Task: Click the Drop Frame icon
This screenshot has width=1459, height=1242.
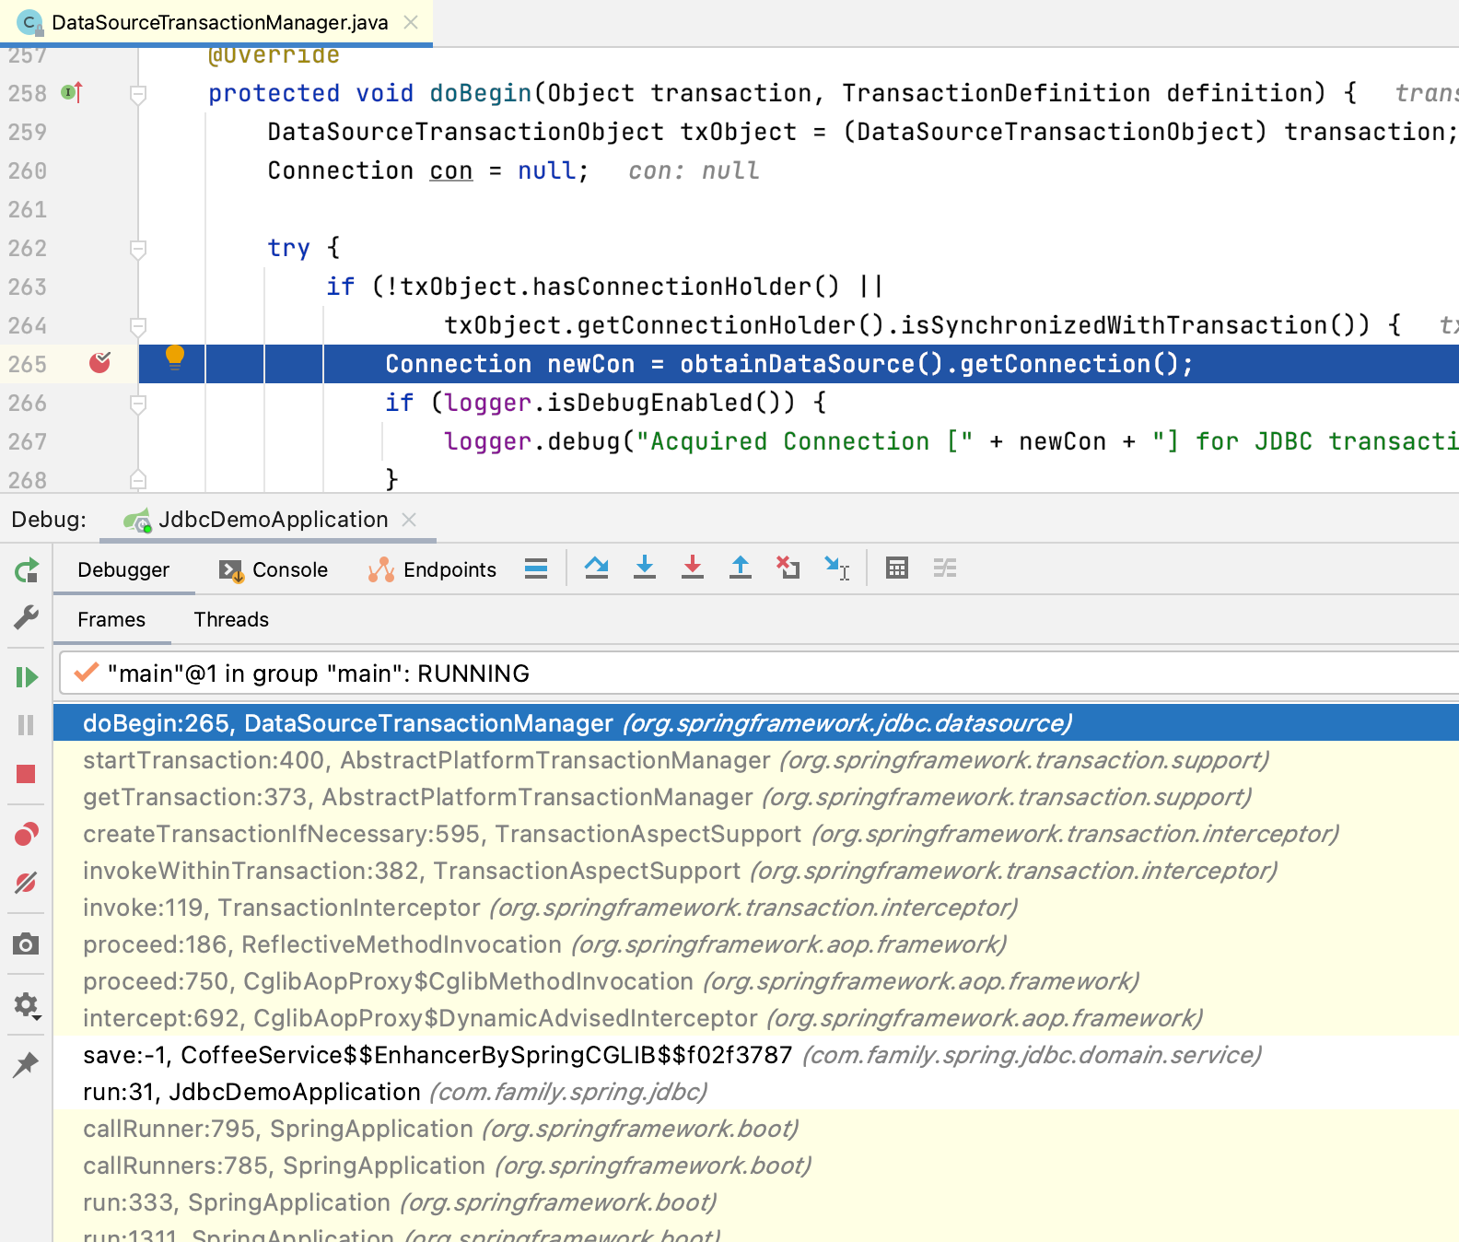Action: click(x=788, y=568)
